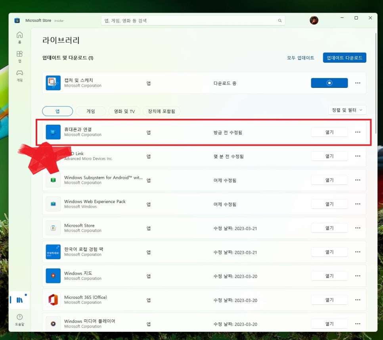The width and height of the screenshot is (383, 340).
Task: Click the Microsoft 365 (Office) name
Action: coord(86,297)
